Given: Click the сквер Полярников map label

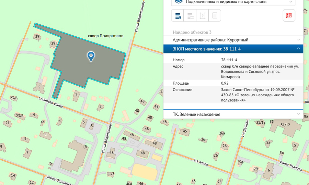Looking at the screenshot, I should 106,36.
